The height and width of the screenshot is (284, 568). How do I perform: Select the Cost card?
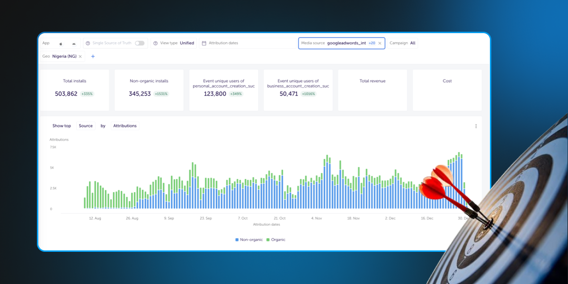447,90
